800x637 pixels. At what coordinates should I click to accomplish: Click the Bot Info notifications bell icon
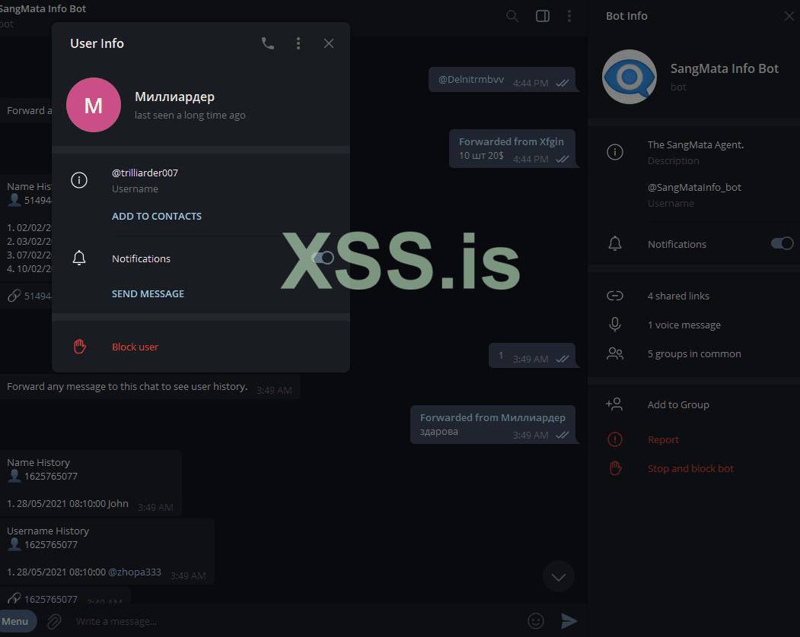click(x=615, y=243)
